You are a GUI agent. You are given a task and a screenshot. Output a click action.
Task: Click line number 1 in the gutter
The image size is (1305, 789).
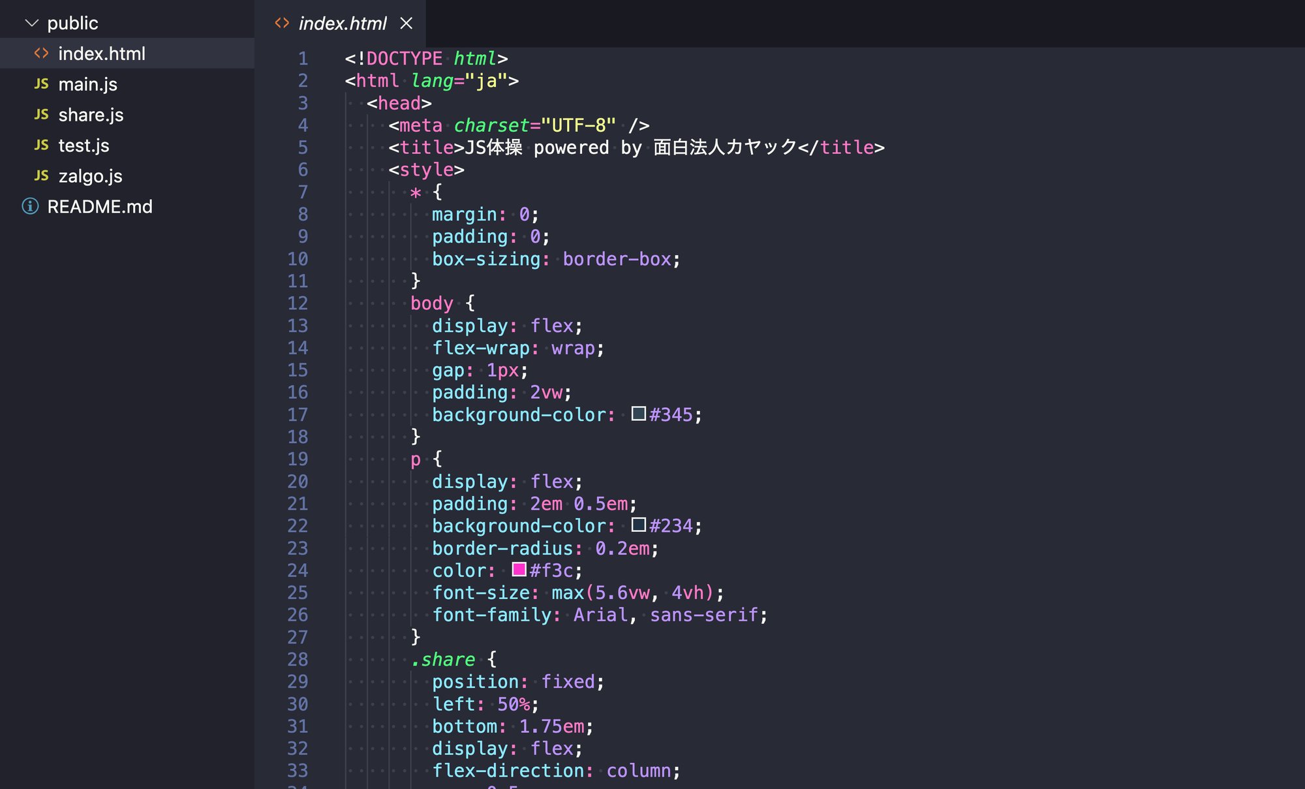point(303,59)
